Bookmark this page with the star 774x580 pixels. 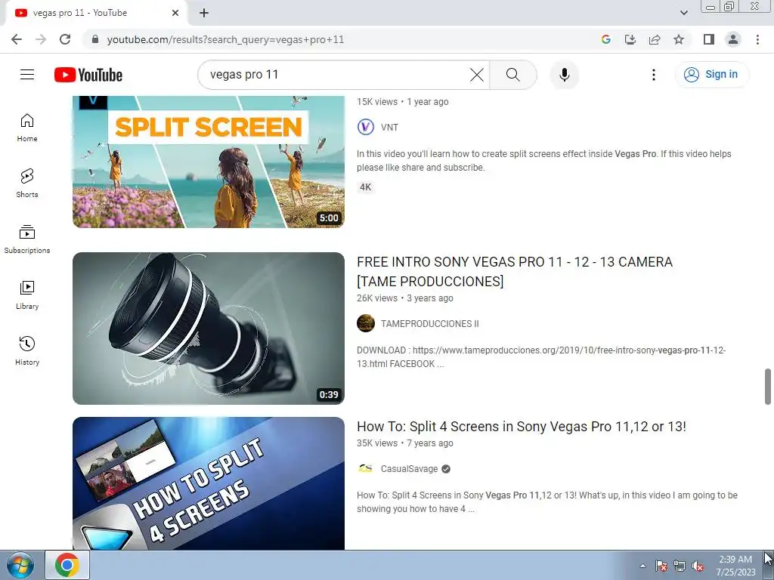click(x=679, y=39)
